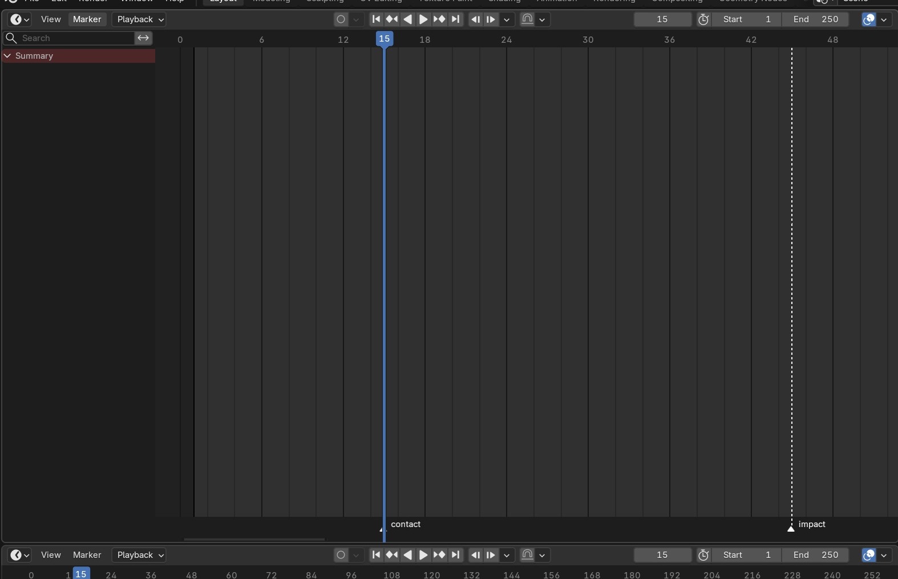Click current frame field in upper timeline
This screenshot has height=579, width=898.
click(662, 19)
